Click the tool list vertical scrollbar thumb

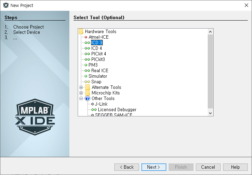point(210,71)
